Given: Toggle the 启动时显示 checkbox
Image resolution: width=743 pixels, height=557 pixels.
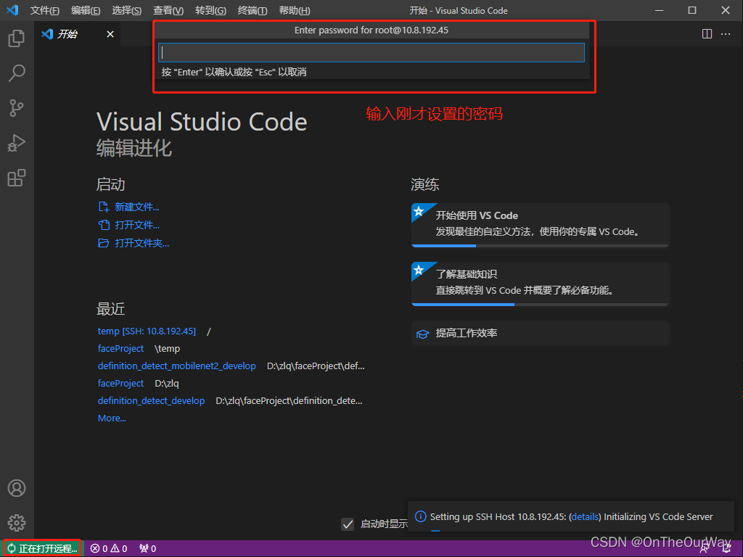Looking at the screenshot, I should 348,524.
